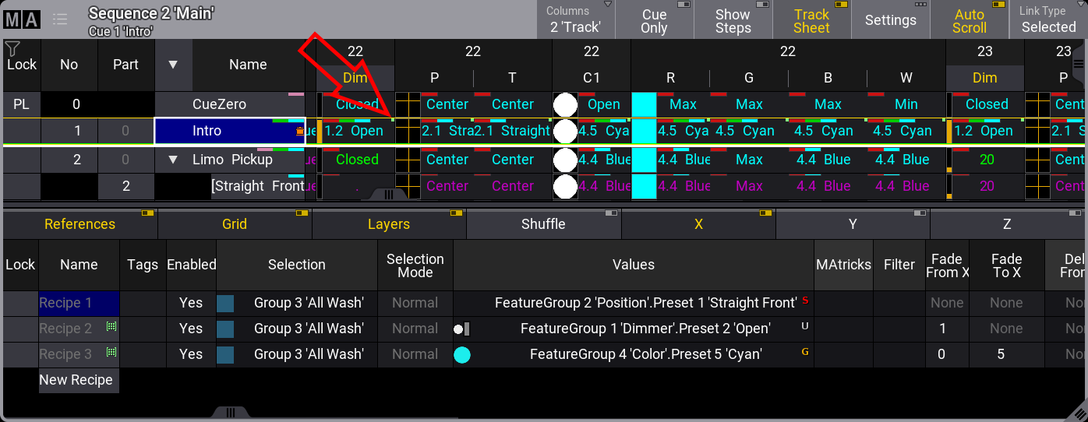Select the Intro cue name cell
The width and height of the screenshot is (1088, 422).
click(x=230, y=131)
